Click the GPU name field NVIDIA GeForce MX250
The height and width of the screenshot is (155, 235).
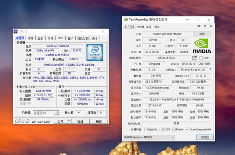click(167, 34)
